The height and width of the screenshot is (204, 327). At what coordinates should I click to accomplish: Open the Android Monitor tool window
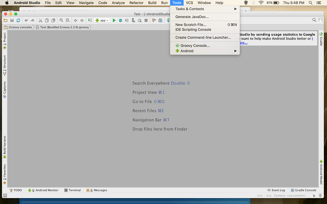coord(43,190)
